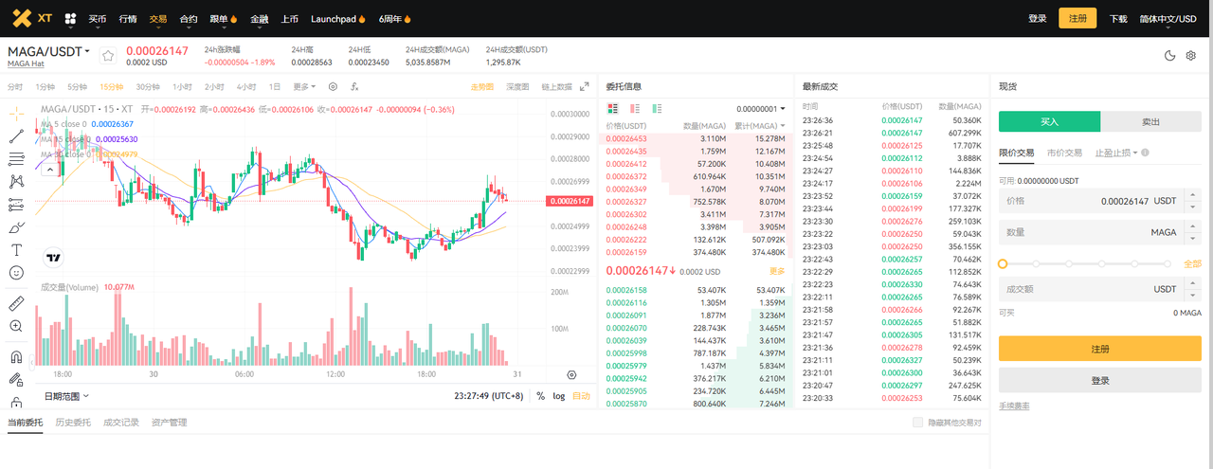Select the 市价交易 market order tab
The height and width of the screenshot is (469, 1213).
[x=1064, y=153]
